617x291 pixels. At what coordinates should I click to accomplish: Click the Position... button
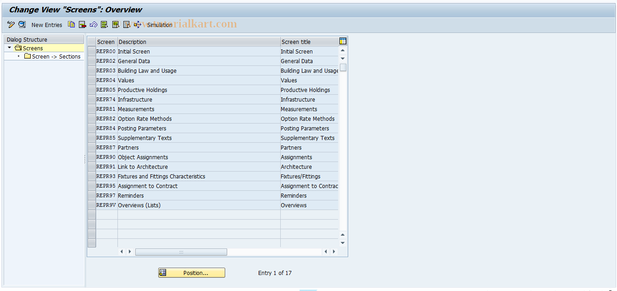[192, 273]
